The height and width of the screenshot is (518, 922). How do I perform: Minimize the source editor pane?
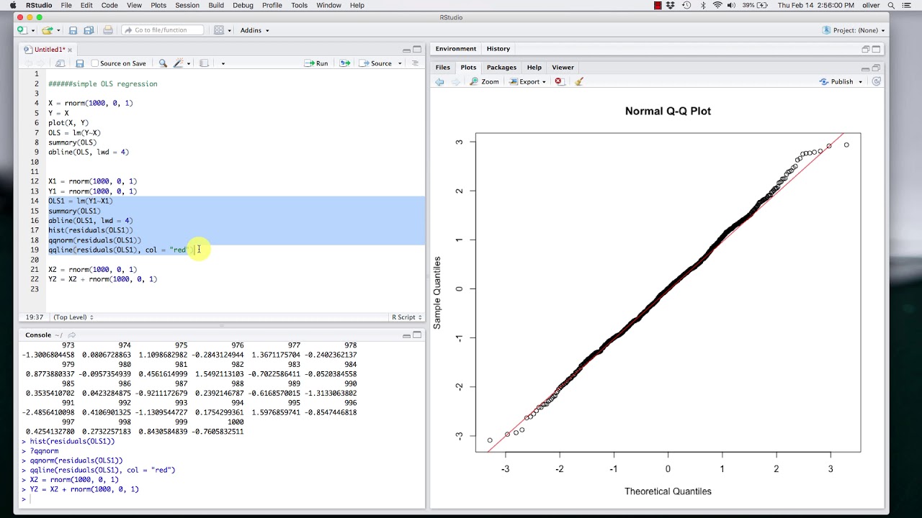tap(406, 50)
